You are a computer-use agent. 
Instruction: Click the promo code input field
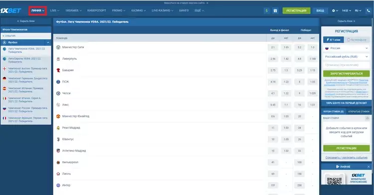click(347, 65)
